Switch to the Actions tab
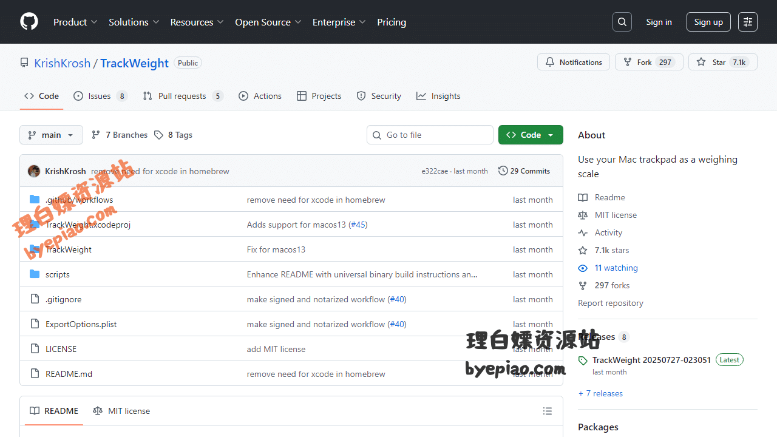Viewport: 777px width, 437px height. [260, 96]
